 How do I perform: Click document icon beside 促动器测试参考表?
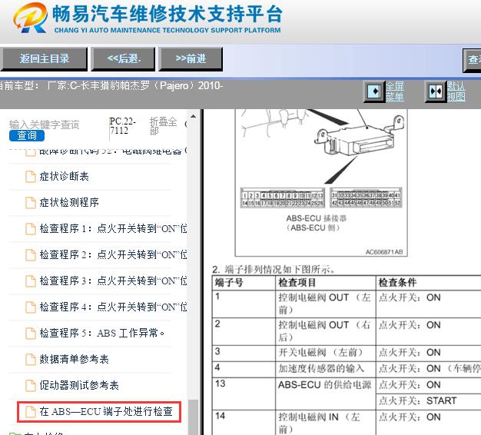[31, 385]
